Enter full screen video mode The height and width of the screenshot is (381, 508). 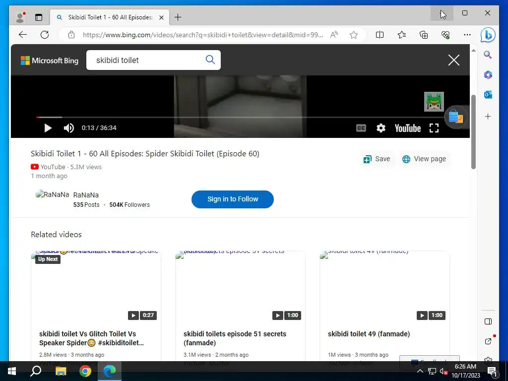(434, 128)
